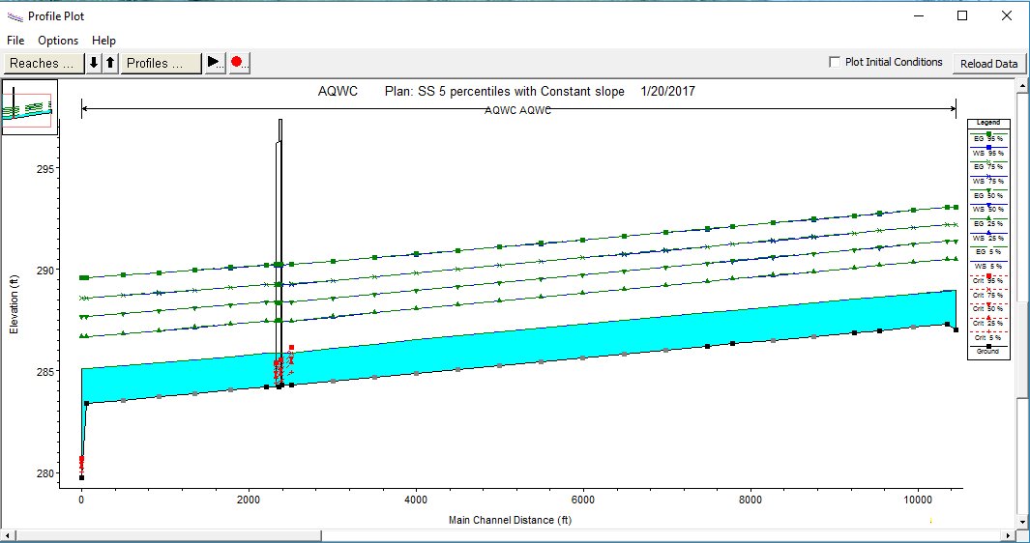1030x543 pixels.
Task: Click the WS 75 % legend entry
Action: (x=988, y=180)
